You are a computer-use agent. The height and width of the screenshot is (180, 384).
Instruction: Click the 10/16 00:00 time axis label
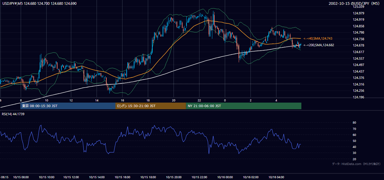point(225,177)
